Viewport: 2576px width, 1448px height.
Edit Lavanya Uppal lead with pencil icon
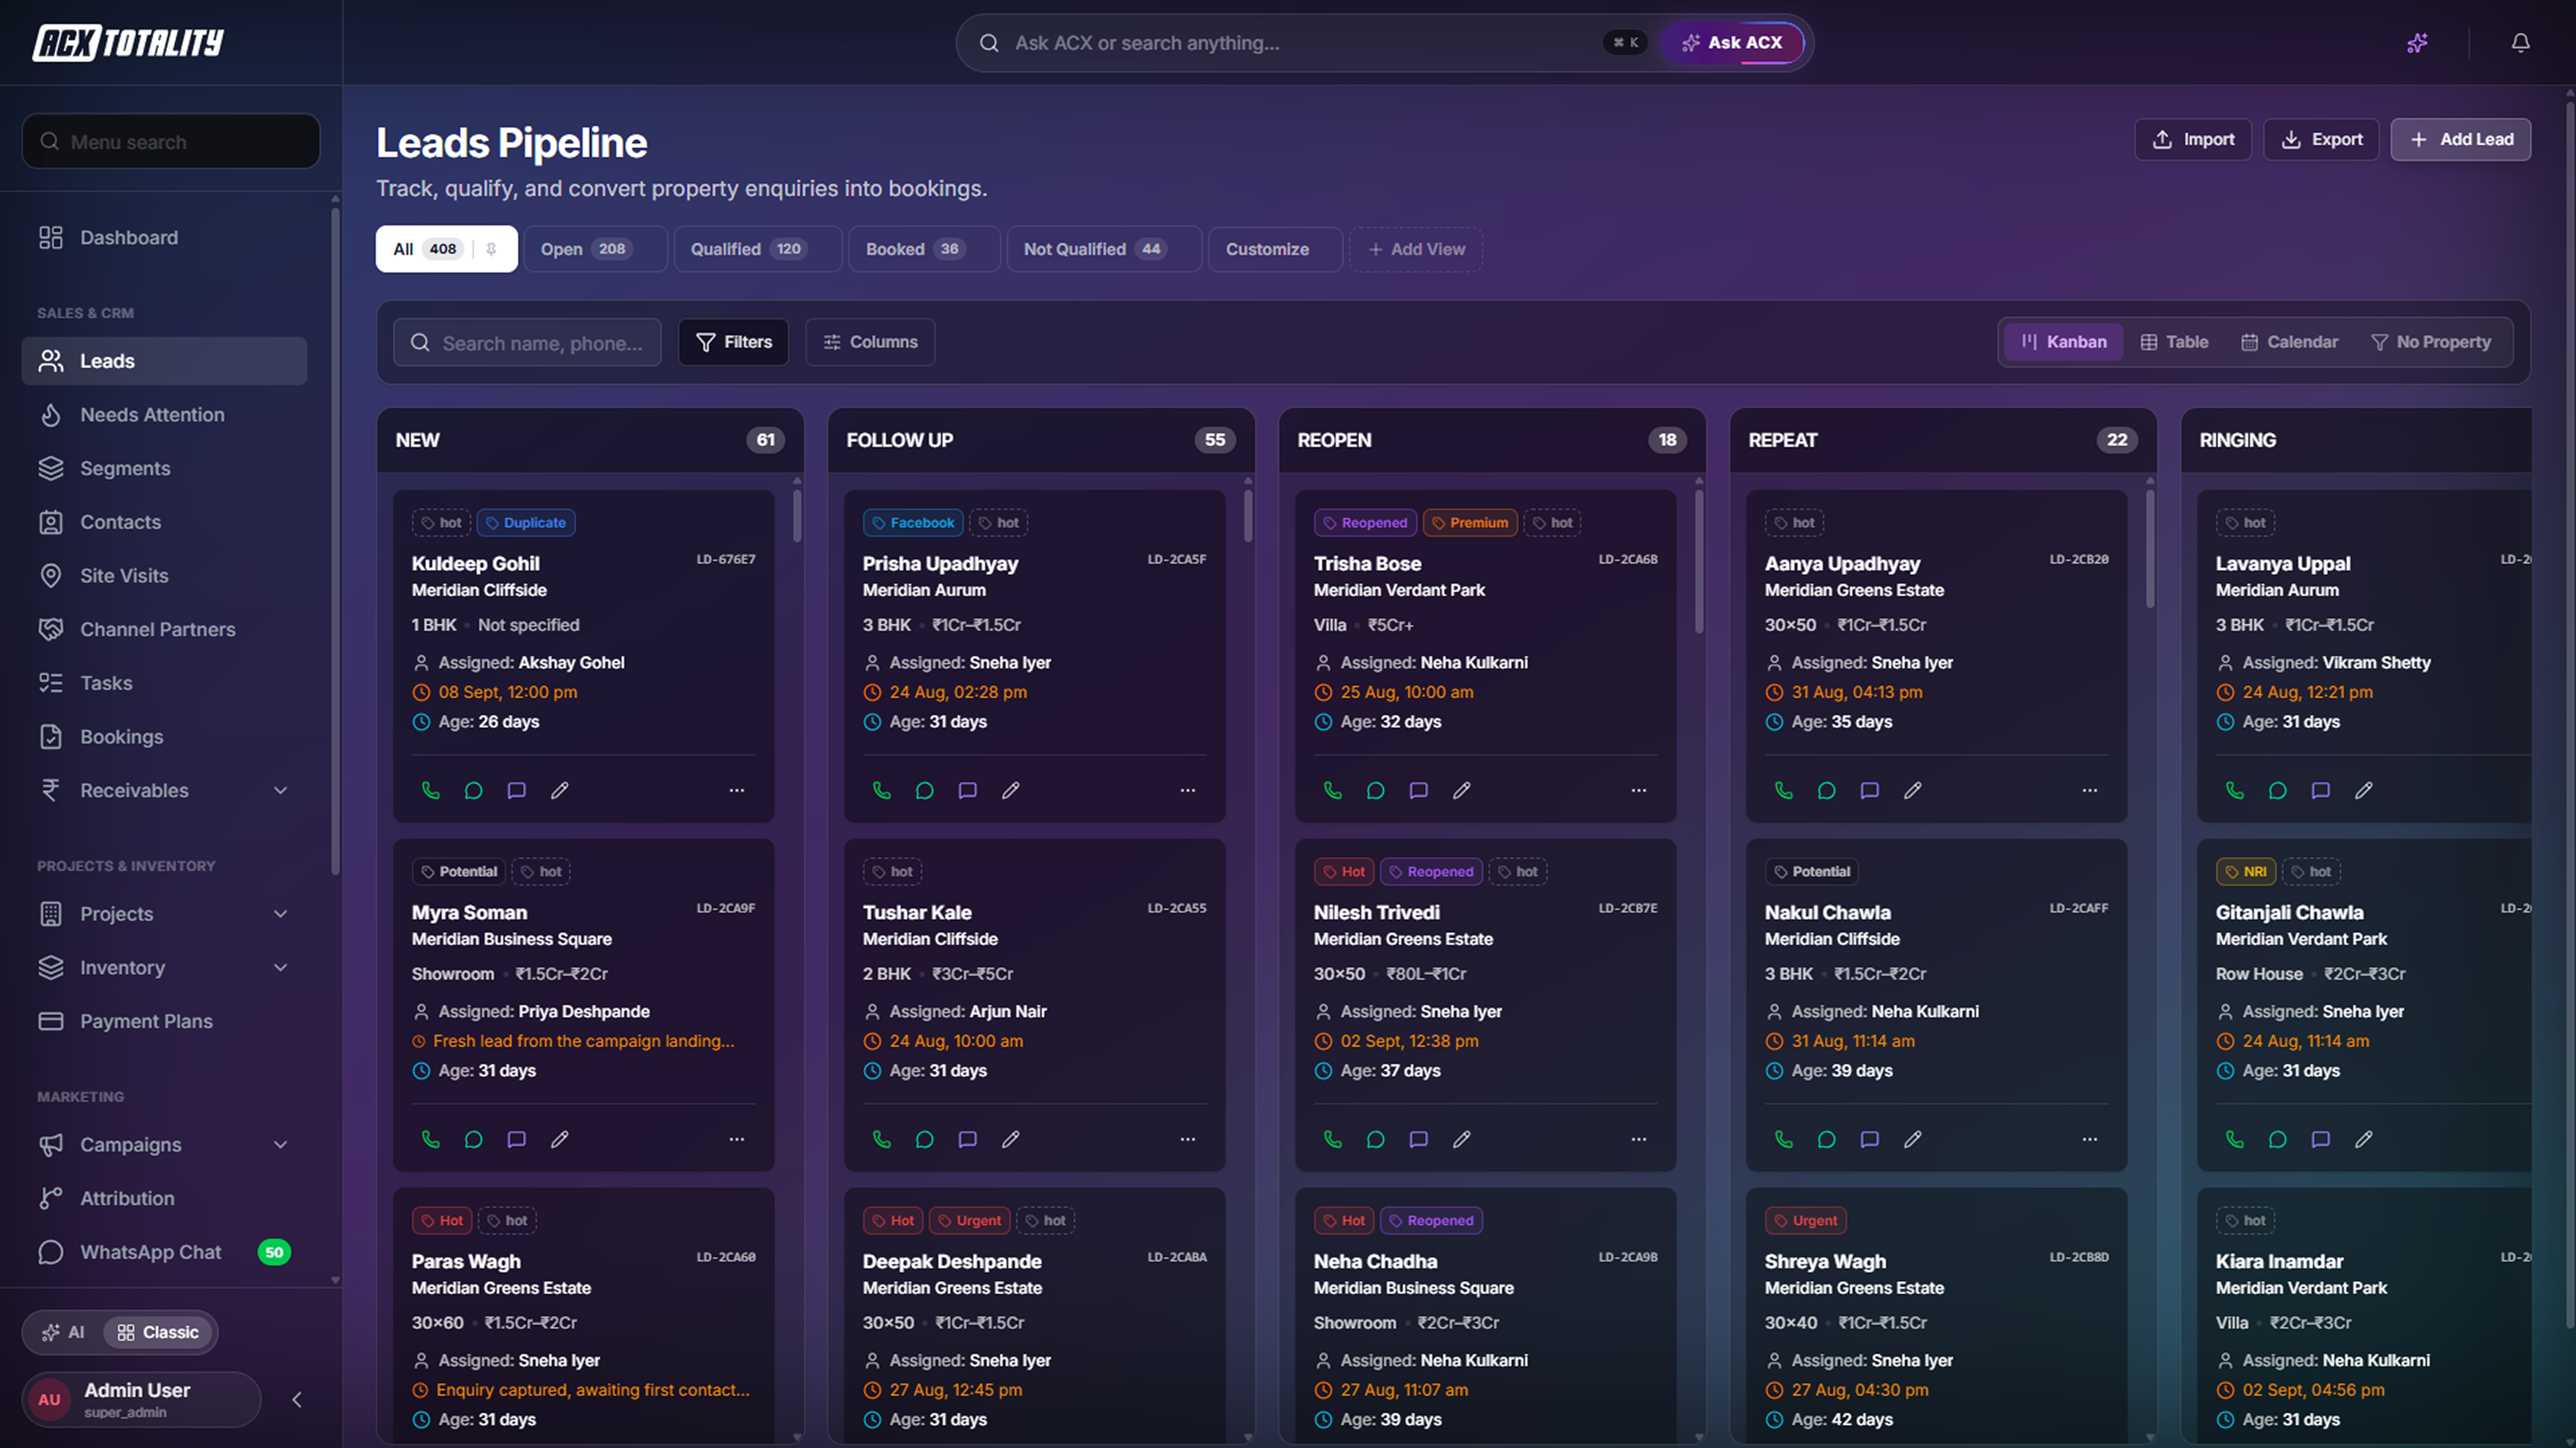[2364, 790]
